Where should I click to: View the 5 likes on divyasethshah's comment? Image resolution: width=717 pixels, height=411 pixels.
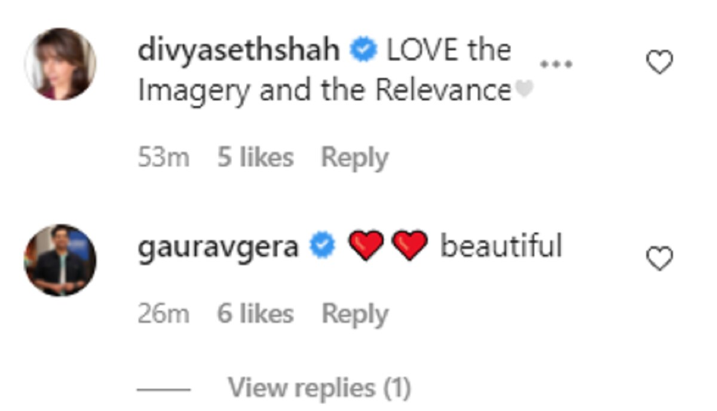click(255, 157)
